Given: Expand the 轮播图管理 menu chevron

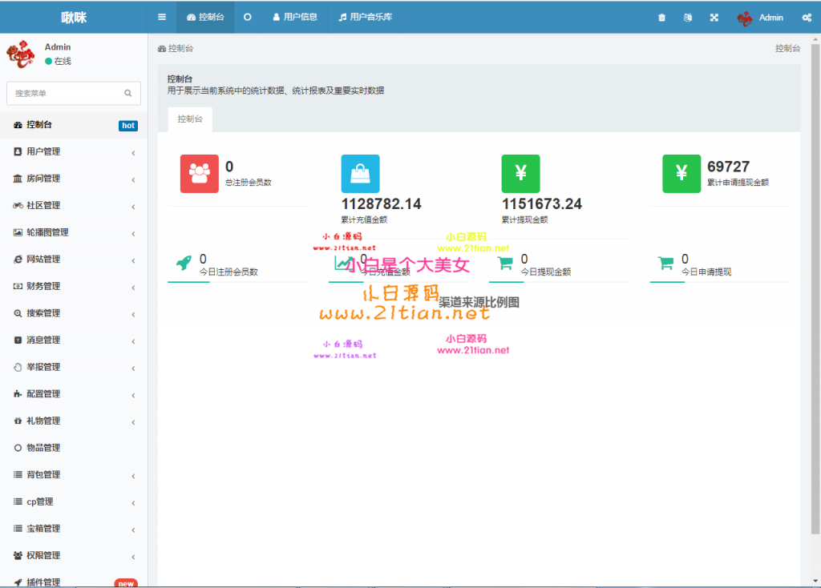Looking at the screenshot, I should click(x=134, y=234).
